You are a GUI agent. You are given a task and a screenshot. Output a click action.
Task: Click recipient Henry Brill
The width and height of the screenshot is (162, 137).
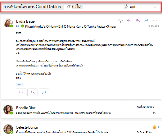click(56, 26)
